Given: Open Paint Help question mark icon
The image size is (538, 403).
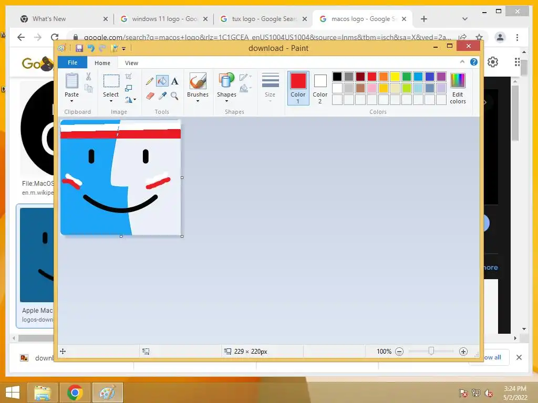Looking at the screenshot, I should (x=474, y=62).
